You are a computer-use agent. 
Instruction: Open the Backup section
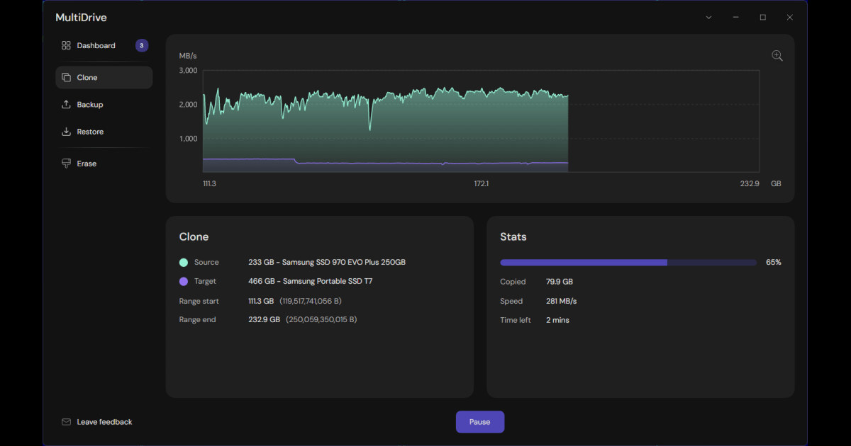point(90,105)
